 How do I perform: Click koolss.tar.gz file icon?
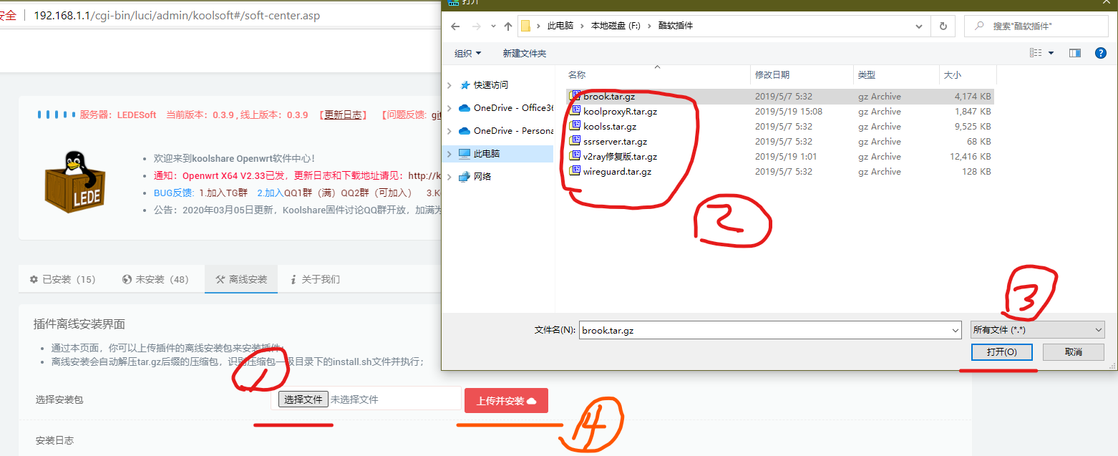pyautogui.click(x=575, y=126)
